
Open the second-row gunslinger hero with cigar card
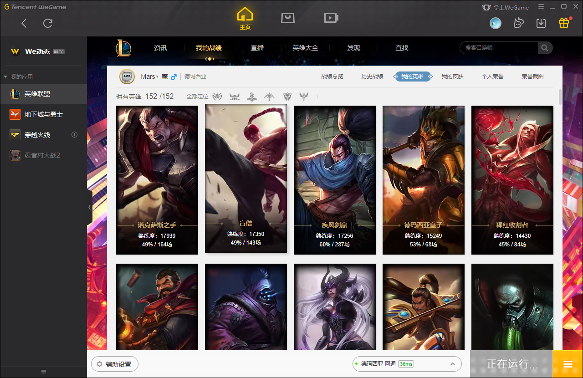(x=157, y=306)
